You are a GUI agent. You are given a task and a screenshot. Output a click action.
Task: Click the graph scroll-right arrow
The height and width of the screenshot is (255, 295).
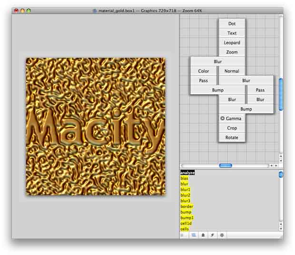point(276,165)
